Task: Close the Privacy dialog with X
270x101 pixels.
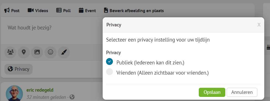Action: pos(259,25)
